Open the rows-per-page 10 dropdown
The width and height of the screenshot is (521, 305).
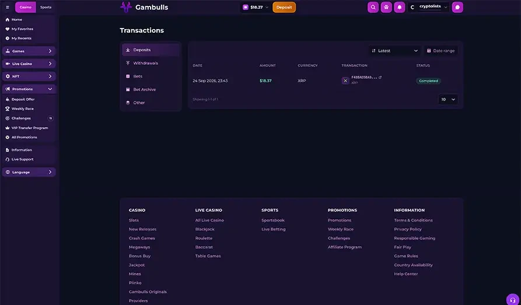pos(448,99)
